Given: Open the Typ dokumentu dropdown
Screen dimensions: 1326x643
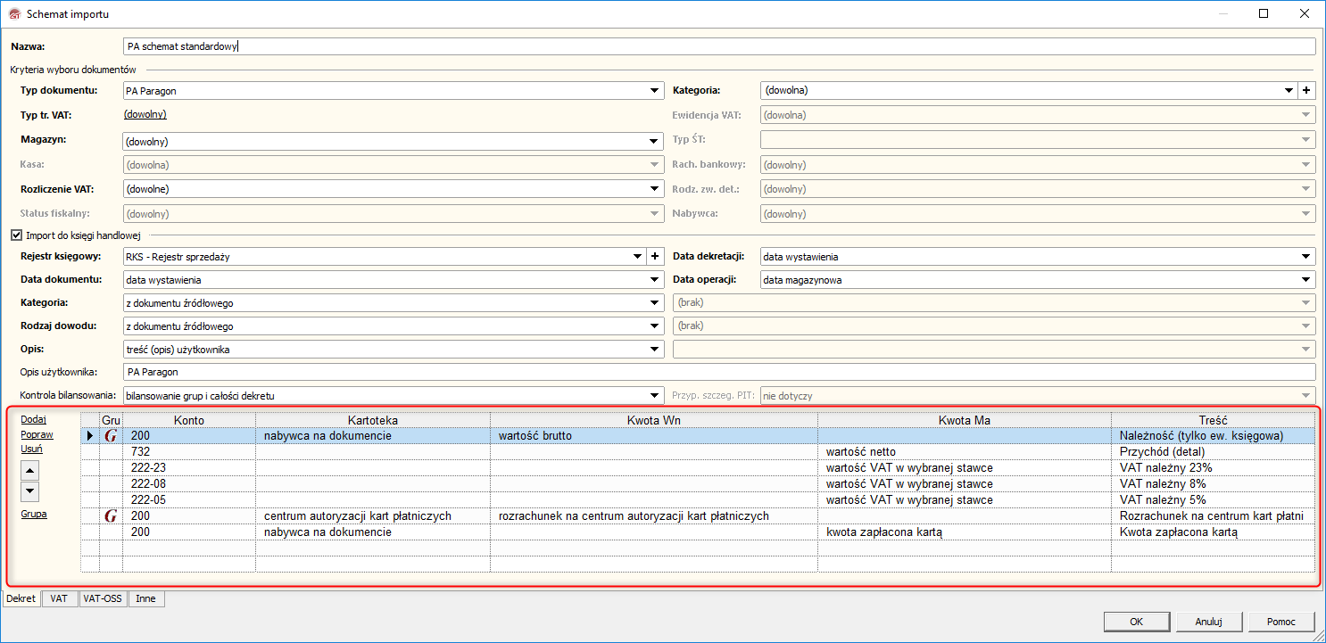Looking at the screenshot, I should [x=654, y=90].
